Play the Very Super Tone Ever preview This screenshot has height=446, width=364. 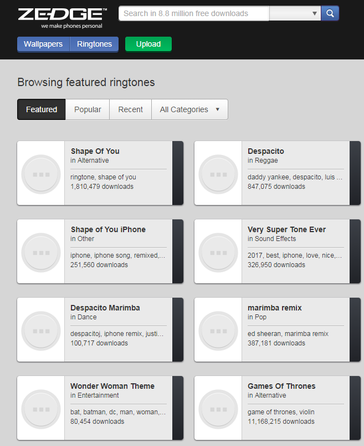click(x=218, y=253)
